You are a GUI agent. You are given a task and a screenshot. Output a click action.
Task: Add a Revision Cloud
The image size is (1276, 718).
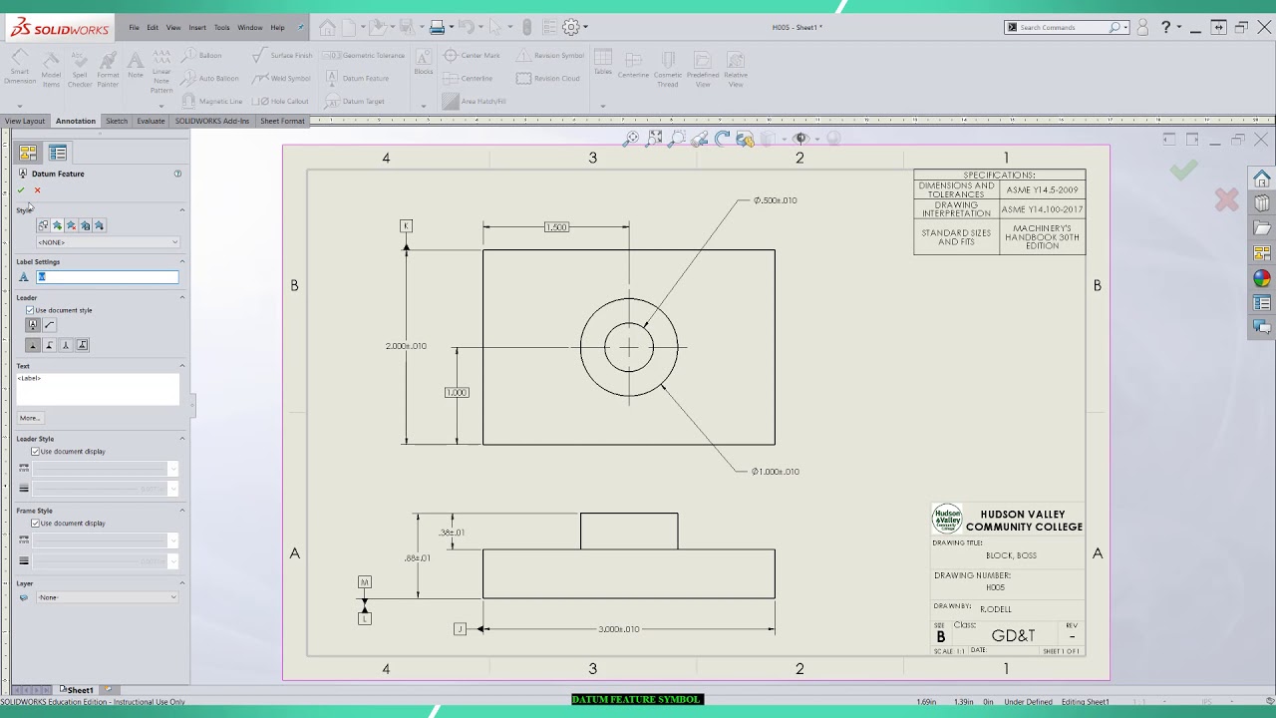pyautogui.click(x=548, y=78)
